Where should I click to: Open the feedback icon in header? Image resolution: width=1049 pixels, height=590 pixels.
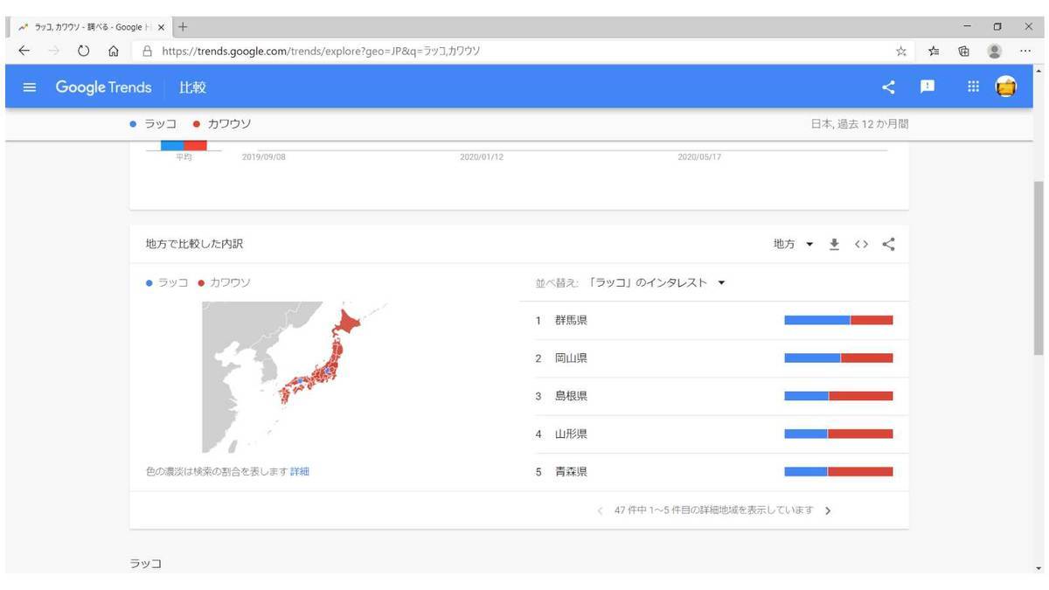[x=927, y=87]
